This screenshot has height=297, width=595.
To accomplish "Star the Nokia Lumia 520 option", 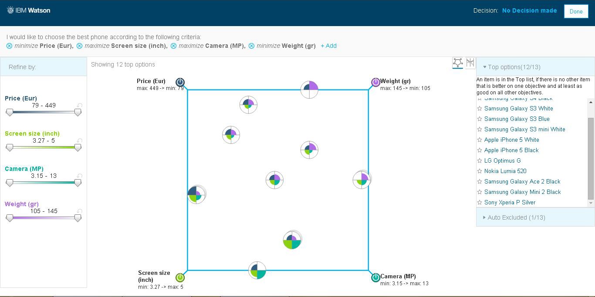I will 480,171.
